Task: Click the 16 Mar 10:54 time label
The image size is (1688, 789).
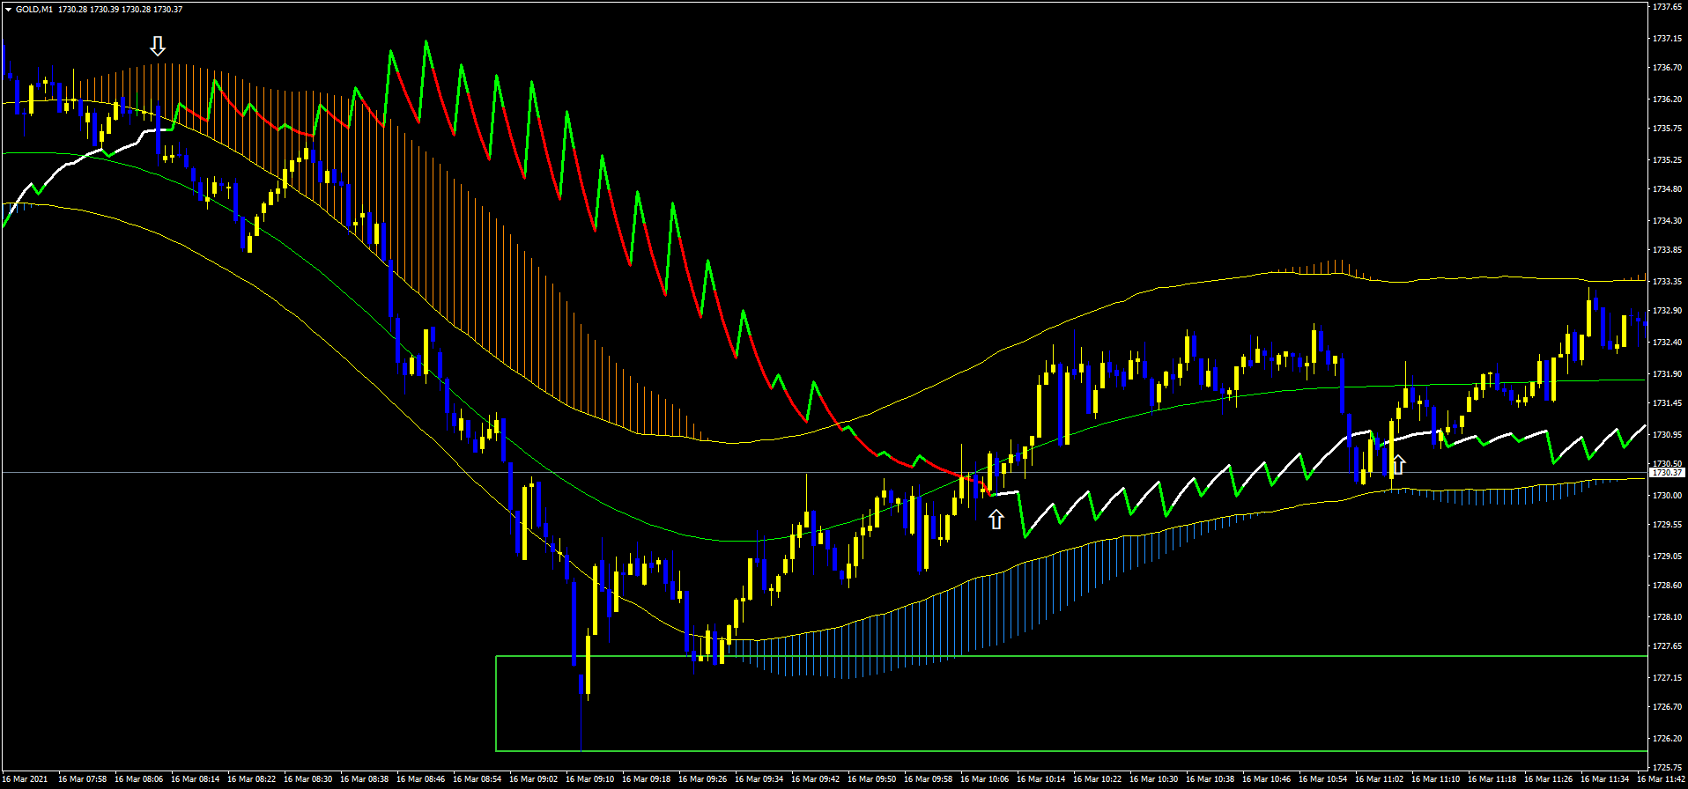Action: 1323,779
